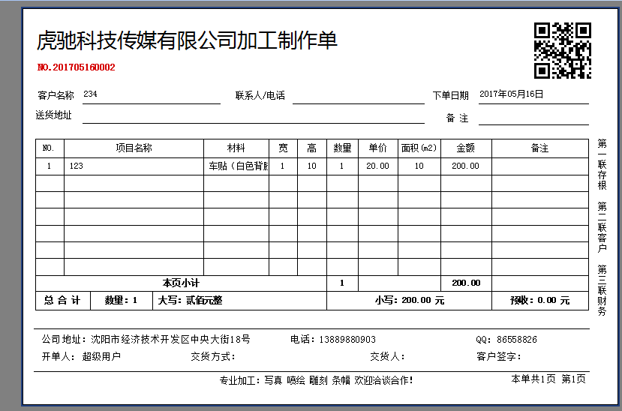Click the 预收: 0.00 元 cell
The width and height of the screenshot is (622, 411).
539,301
